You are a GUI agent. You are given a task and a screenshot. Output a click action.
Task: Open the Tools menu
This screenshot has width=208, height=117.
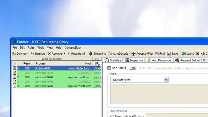pyautogui.click(x=41, y=48)
